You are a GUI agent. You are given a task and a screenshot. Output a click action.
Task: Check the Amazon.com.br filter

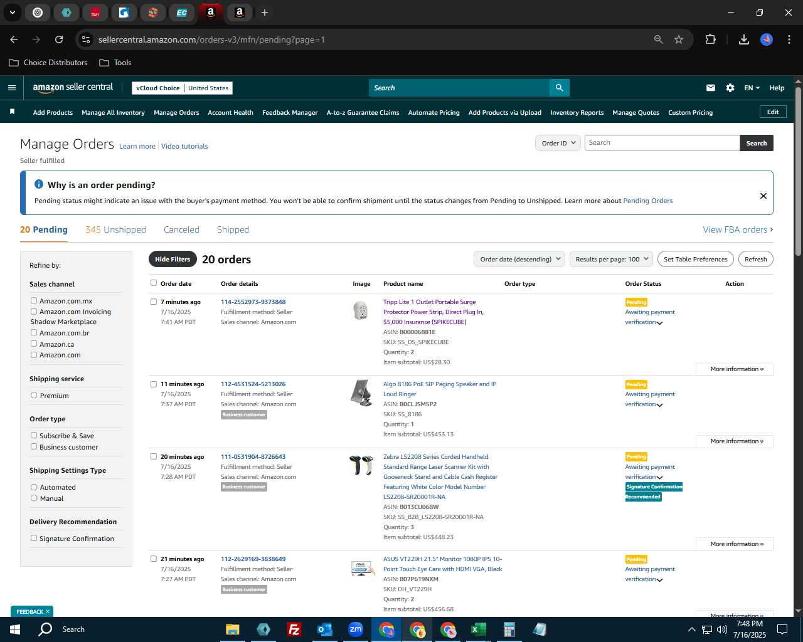pyautogui.click(x=34, y=332)
